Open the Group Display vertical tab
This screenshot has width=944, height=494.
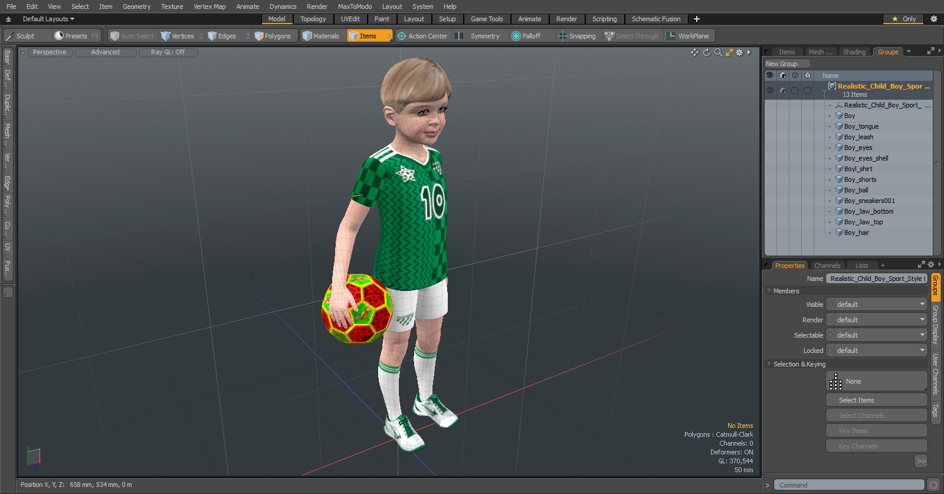coord(935,325)
